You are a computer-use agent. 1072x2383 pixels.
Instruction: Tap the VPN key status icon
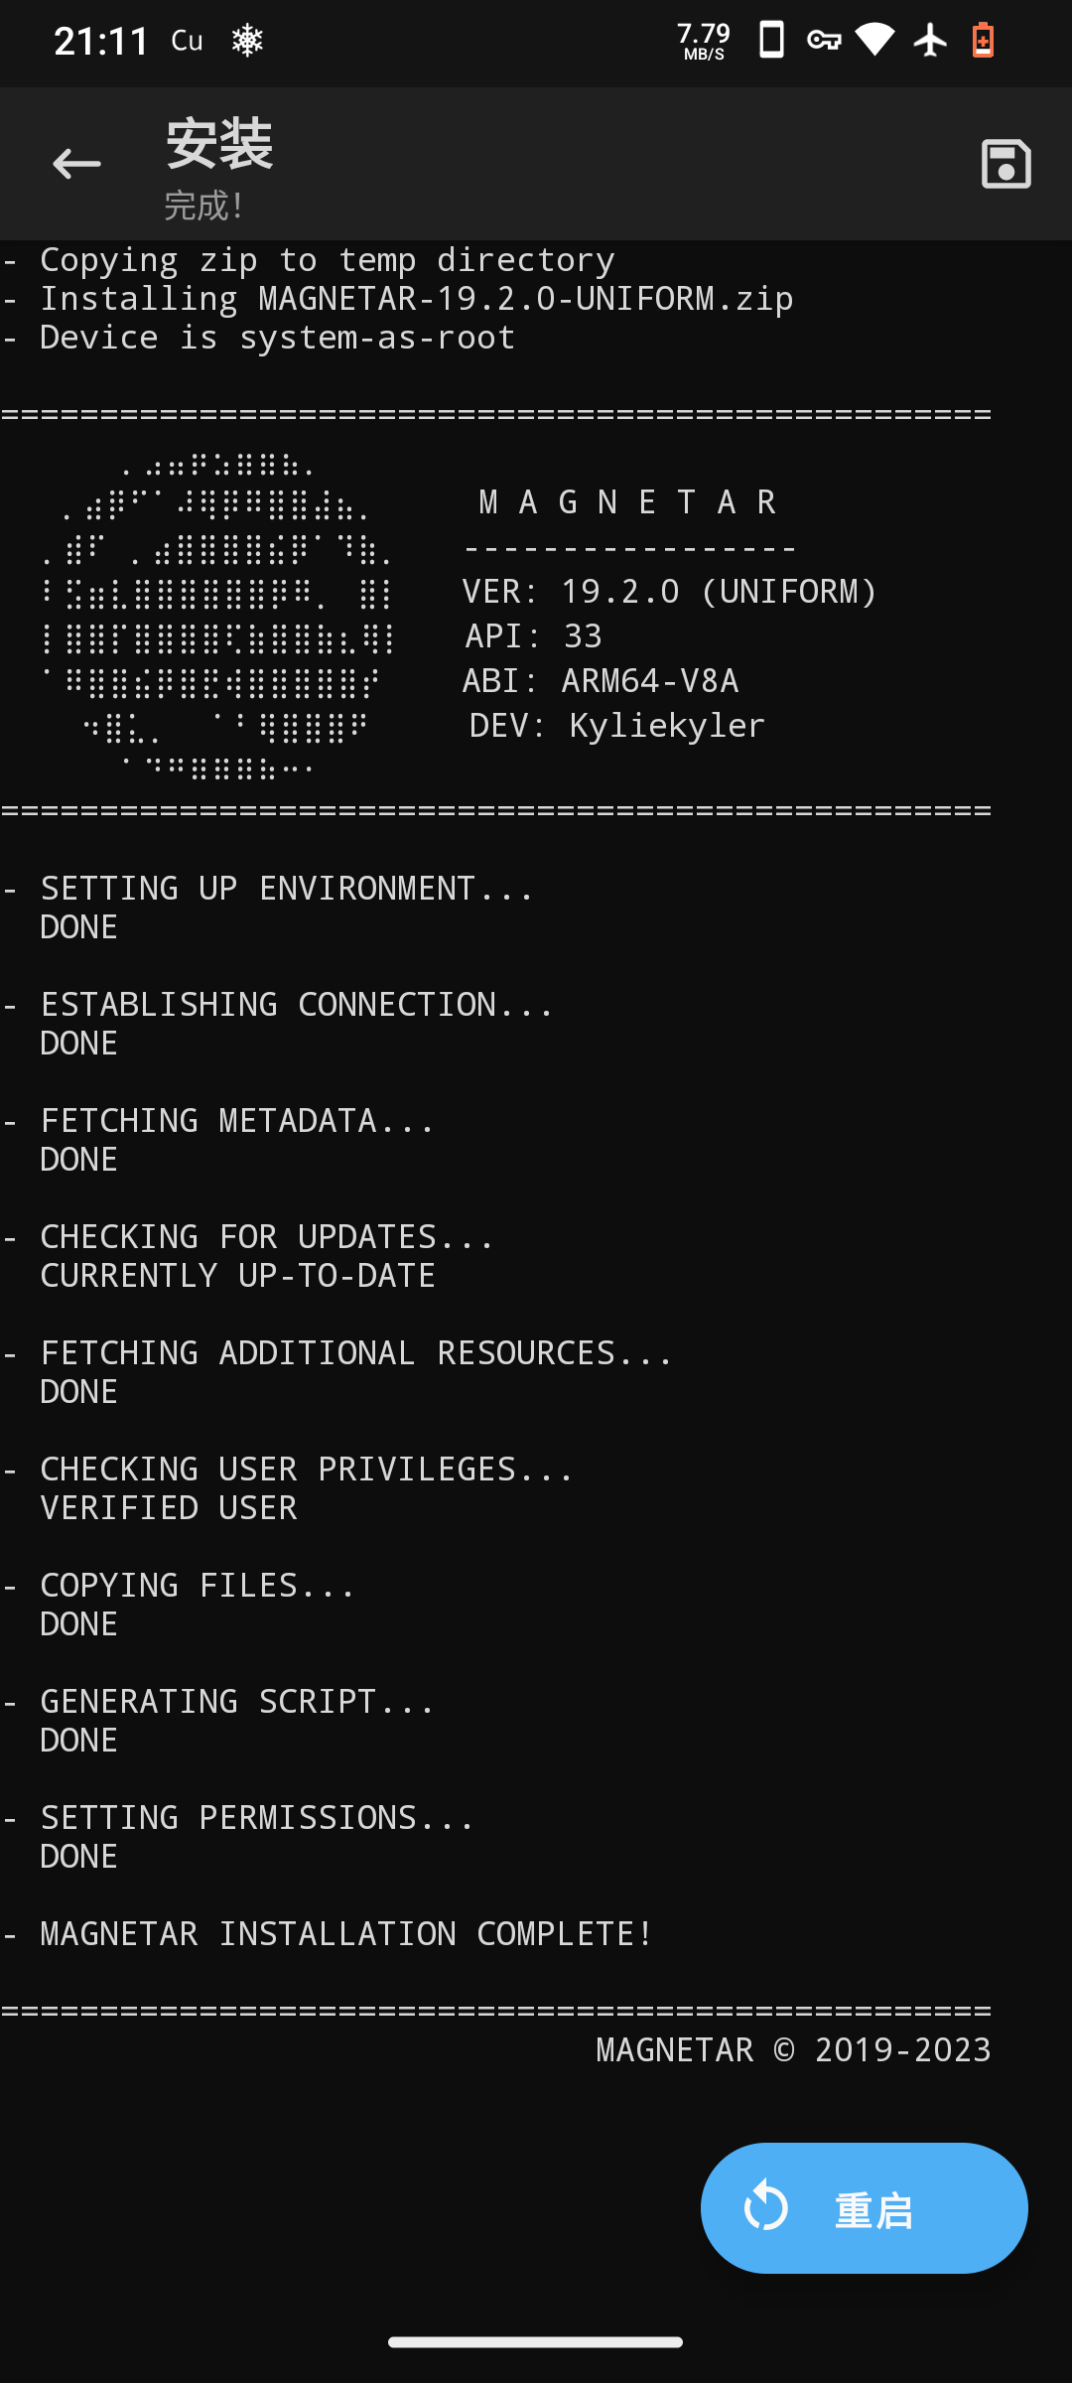[824, 41]
